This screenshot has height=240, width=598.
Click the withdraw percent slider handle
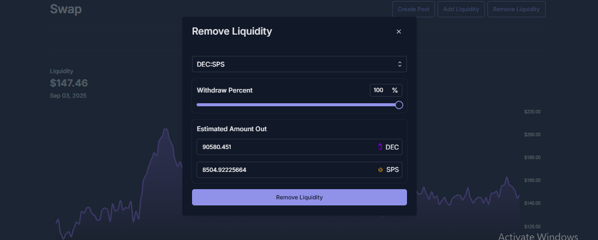click(x=399, y=105)
